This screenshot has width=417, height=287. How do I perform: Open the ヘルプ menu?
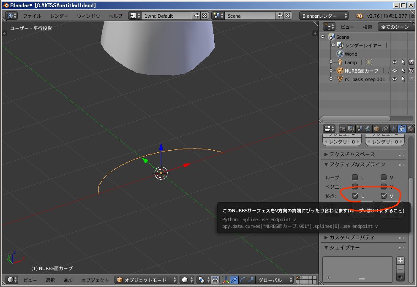[115, 16]
